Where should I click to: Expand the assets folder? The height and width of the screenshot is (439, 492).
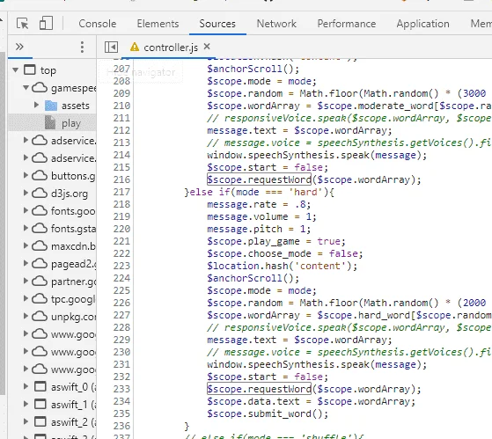36,105
